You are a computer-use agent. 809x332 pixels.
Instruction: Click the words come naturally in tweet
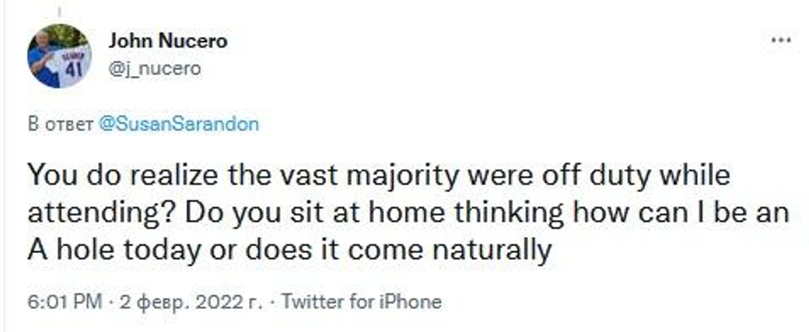tap(450, 250)
